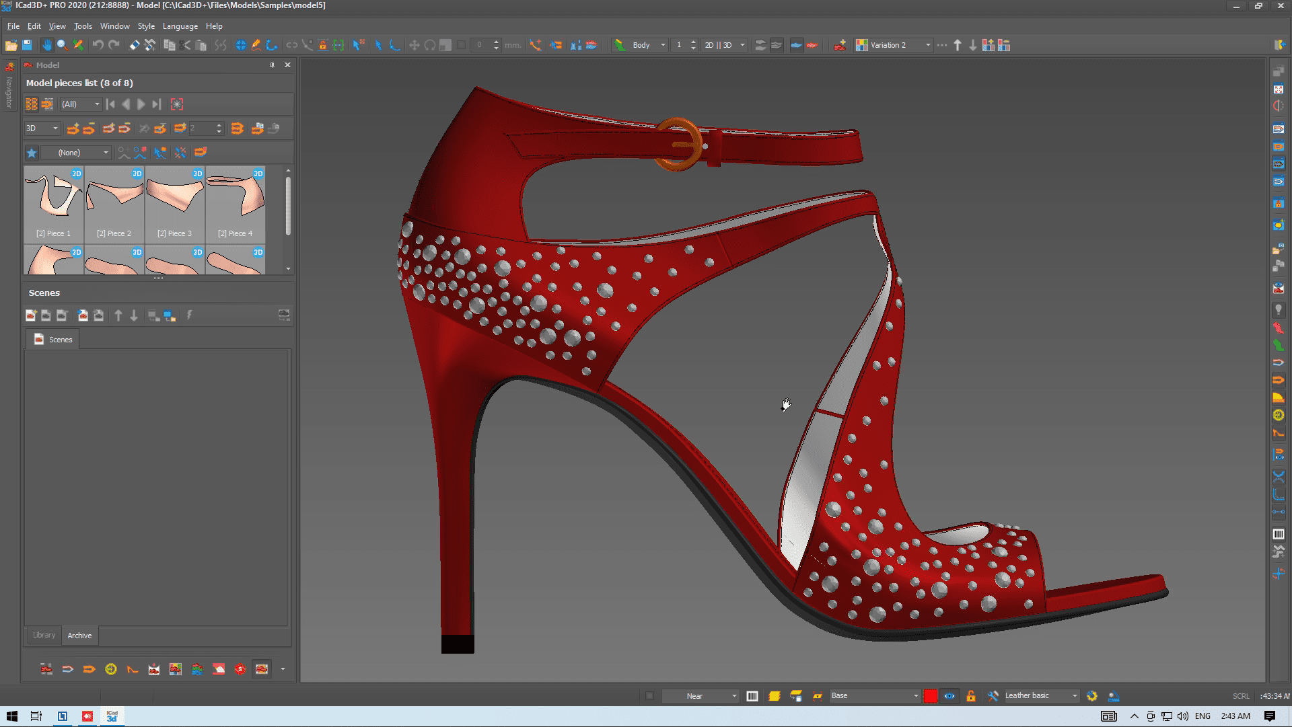
Task: Click the orange unlock padlock icon
Action: [x=970, y=696]
